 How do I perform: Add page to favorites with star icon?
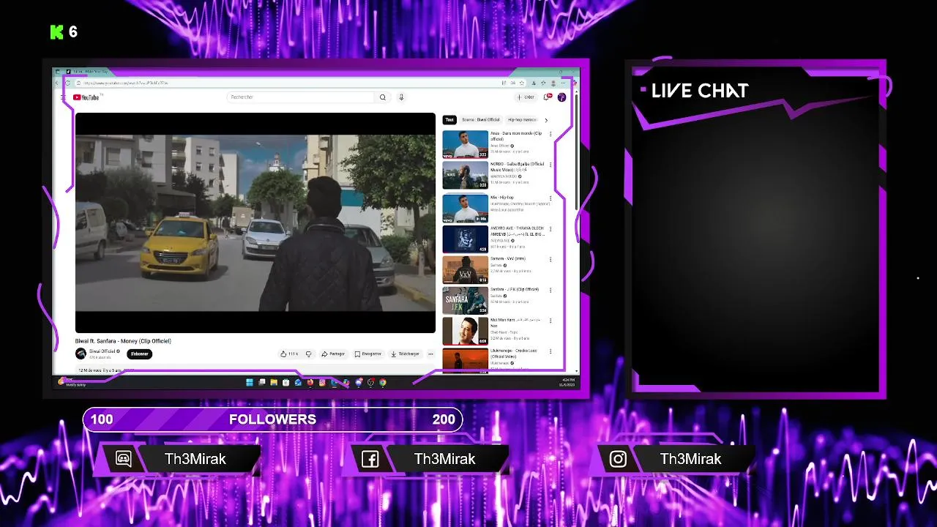[522, 83]
